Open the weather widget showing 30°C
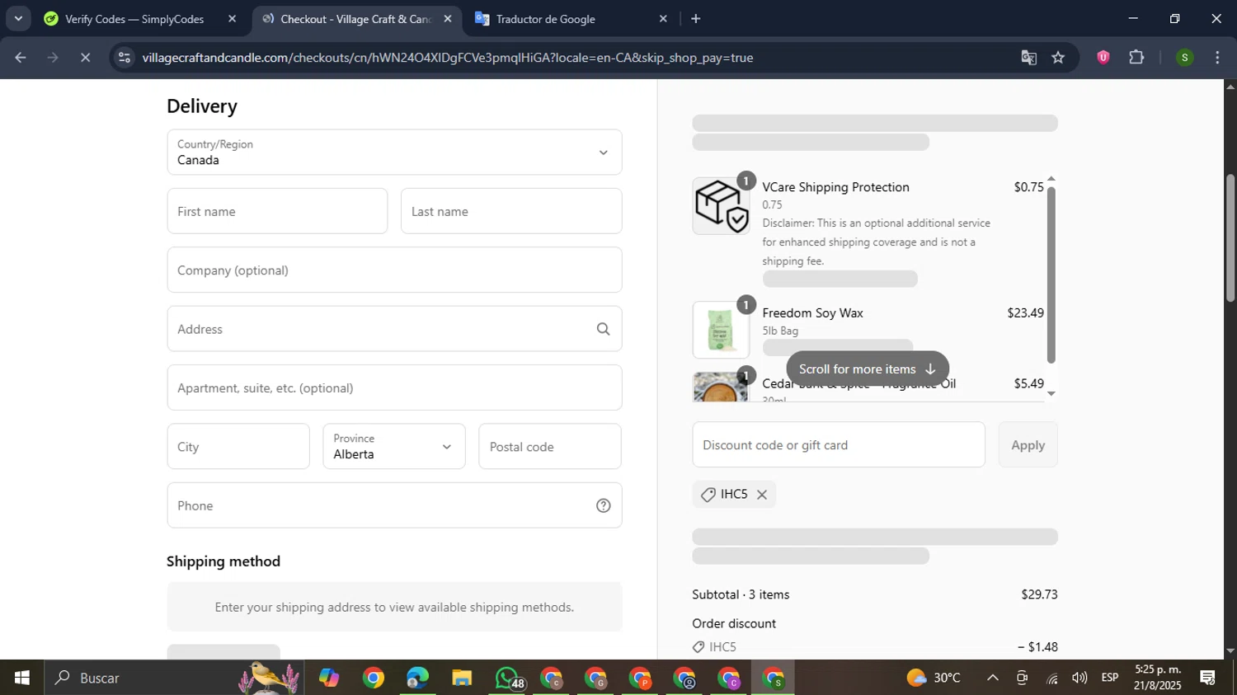1237x695 pixels. click(934, 678)
